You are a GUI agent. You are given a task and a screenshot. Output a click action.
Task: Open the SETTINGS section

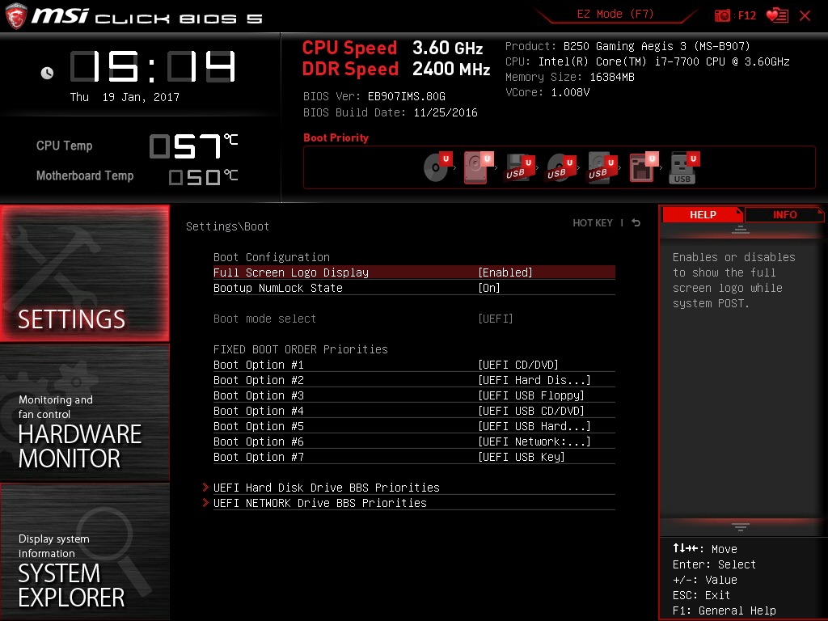pyautogui.click(x=85, y=273)
